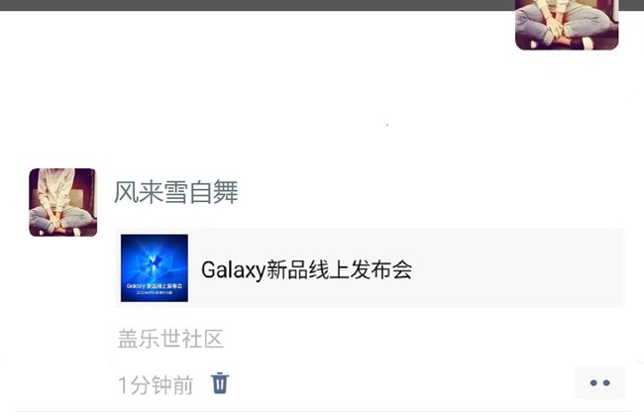
Task: Click the empty gray area of the link card
Action: [517, 268]
